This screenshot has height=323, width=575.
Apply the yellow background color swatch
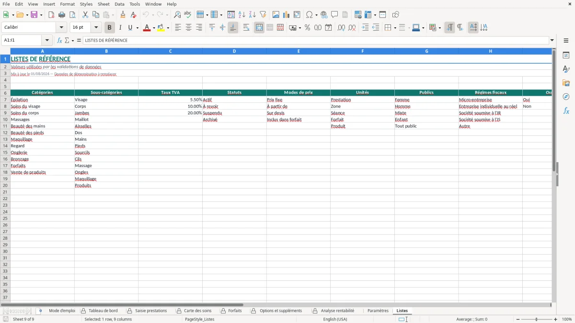click(x=161, y=28)
